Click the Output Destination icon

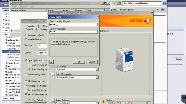pyautogui.click(x=52, y=75)
